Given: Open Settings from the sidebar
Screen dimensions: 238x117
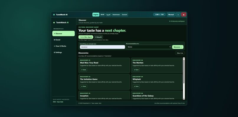Looking at the screenshot, I should (x=63, y=52).
